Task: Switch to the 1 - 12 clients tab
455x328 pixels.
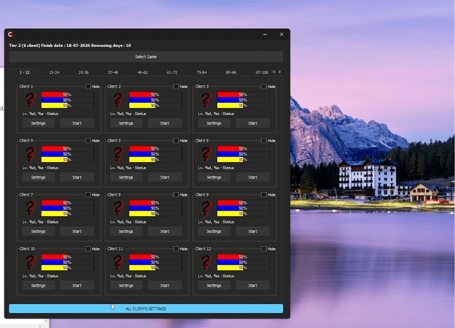Action: pyautogui.click(x=24, y=72)
